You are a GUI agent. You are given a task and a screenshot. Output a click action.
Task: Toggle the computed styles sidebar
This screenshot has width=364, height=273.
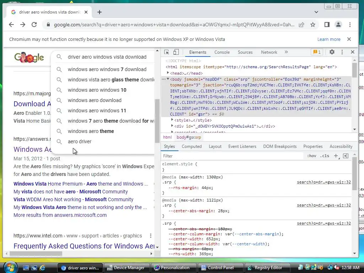[x=346, y=156]
